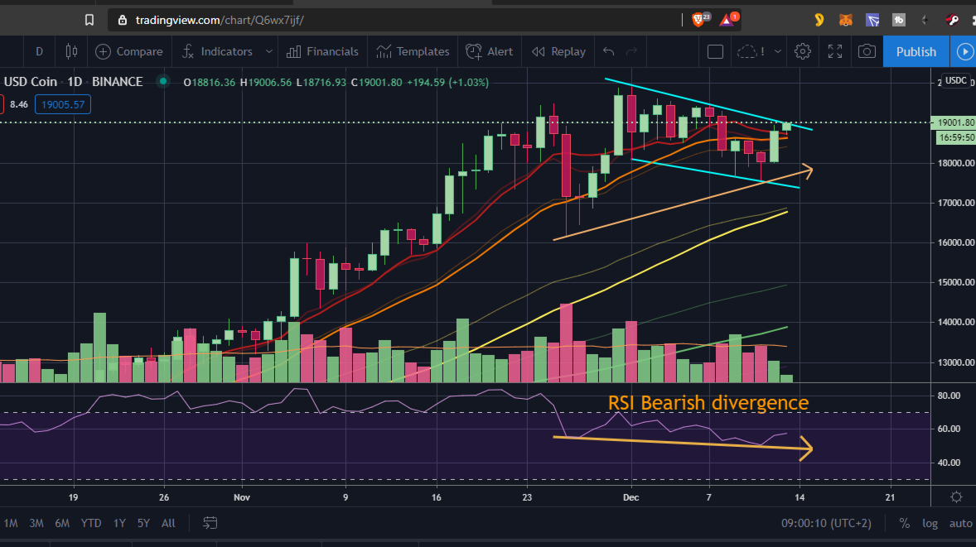Screen dimensions: 976x547
Task: Click the tradingview.com address bar URL
Action: coord(220,20)
